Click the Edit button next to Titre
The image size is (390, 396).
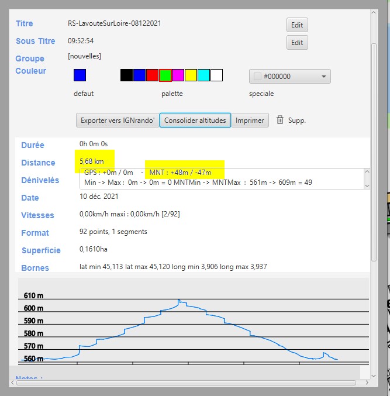[x=297, y=25]
